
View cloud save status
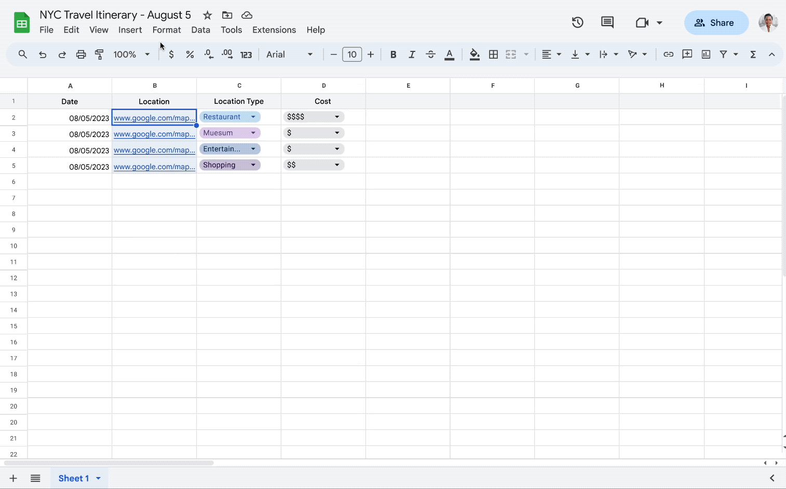[247, 15]
